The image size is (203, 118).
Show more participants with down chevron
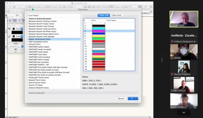[x=184, y=112]
